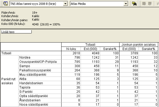This screenshot has height=107, width=159.
Task: Select the Jonkun pankin asiakas column header
Action: (139, 45)
